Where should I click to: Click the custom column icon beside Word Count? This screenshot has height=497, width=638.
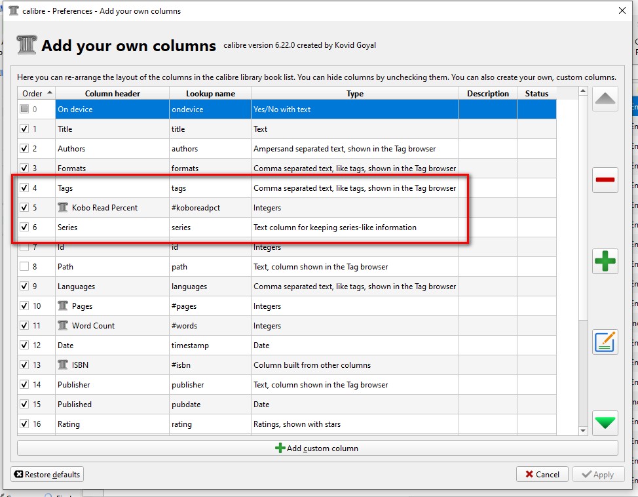pyautogui.click(x=63, y=325)
